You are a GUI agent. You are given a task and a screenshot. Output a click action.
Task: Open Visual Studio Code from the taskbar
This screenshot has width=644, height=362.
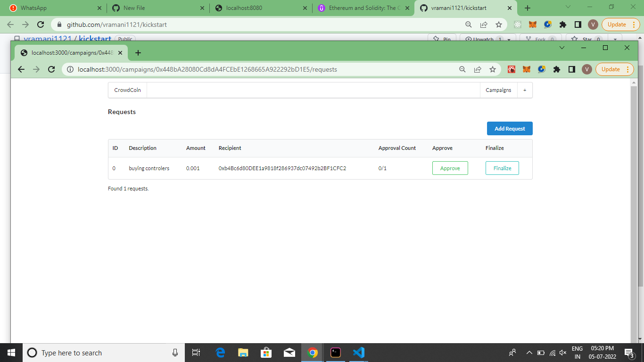[x=359, y=353]
